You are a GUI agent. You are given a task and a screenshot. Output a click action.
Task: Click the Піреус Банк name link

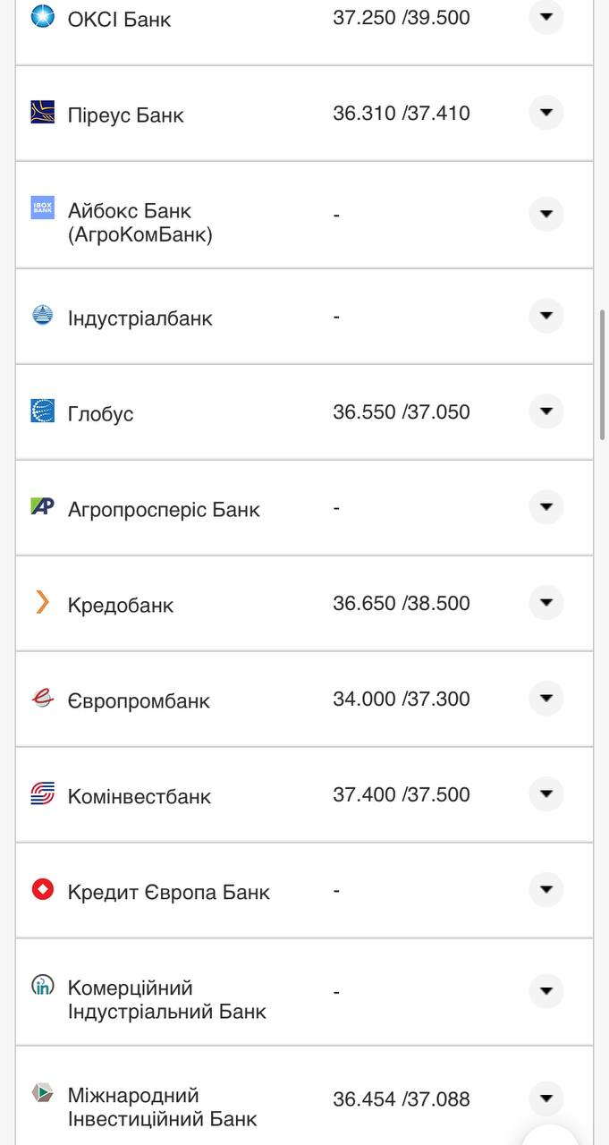pos(125,114)
